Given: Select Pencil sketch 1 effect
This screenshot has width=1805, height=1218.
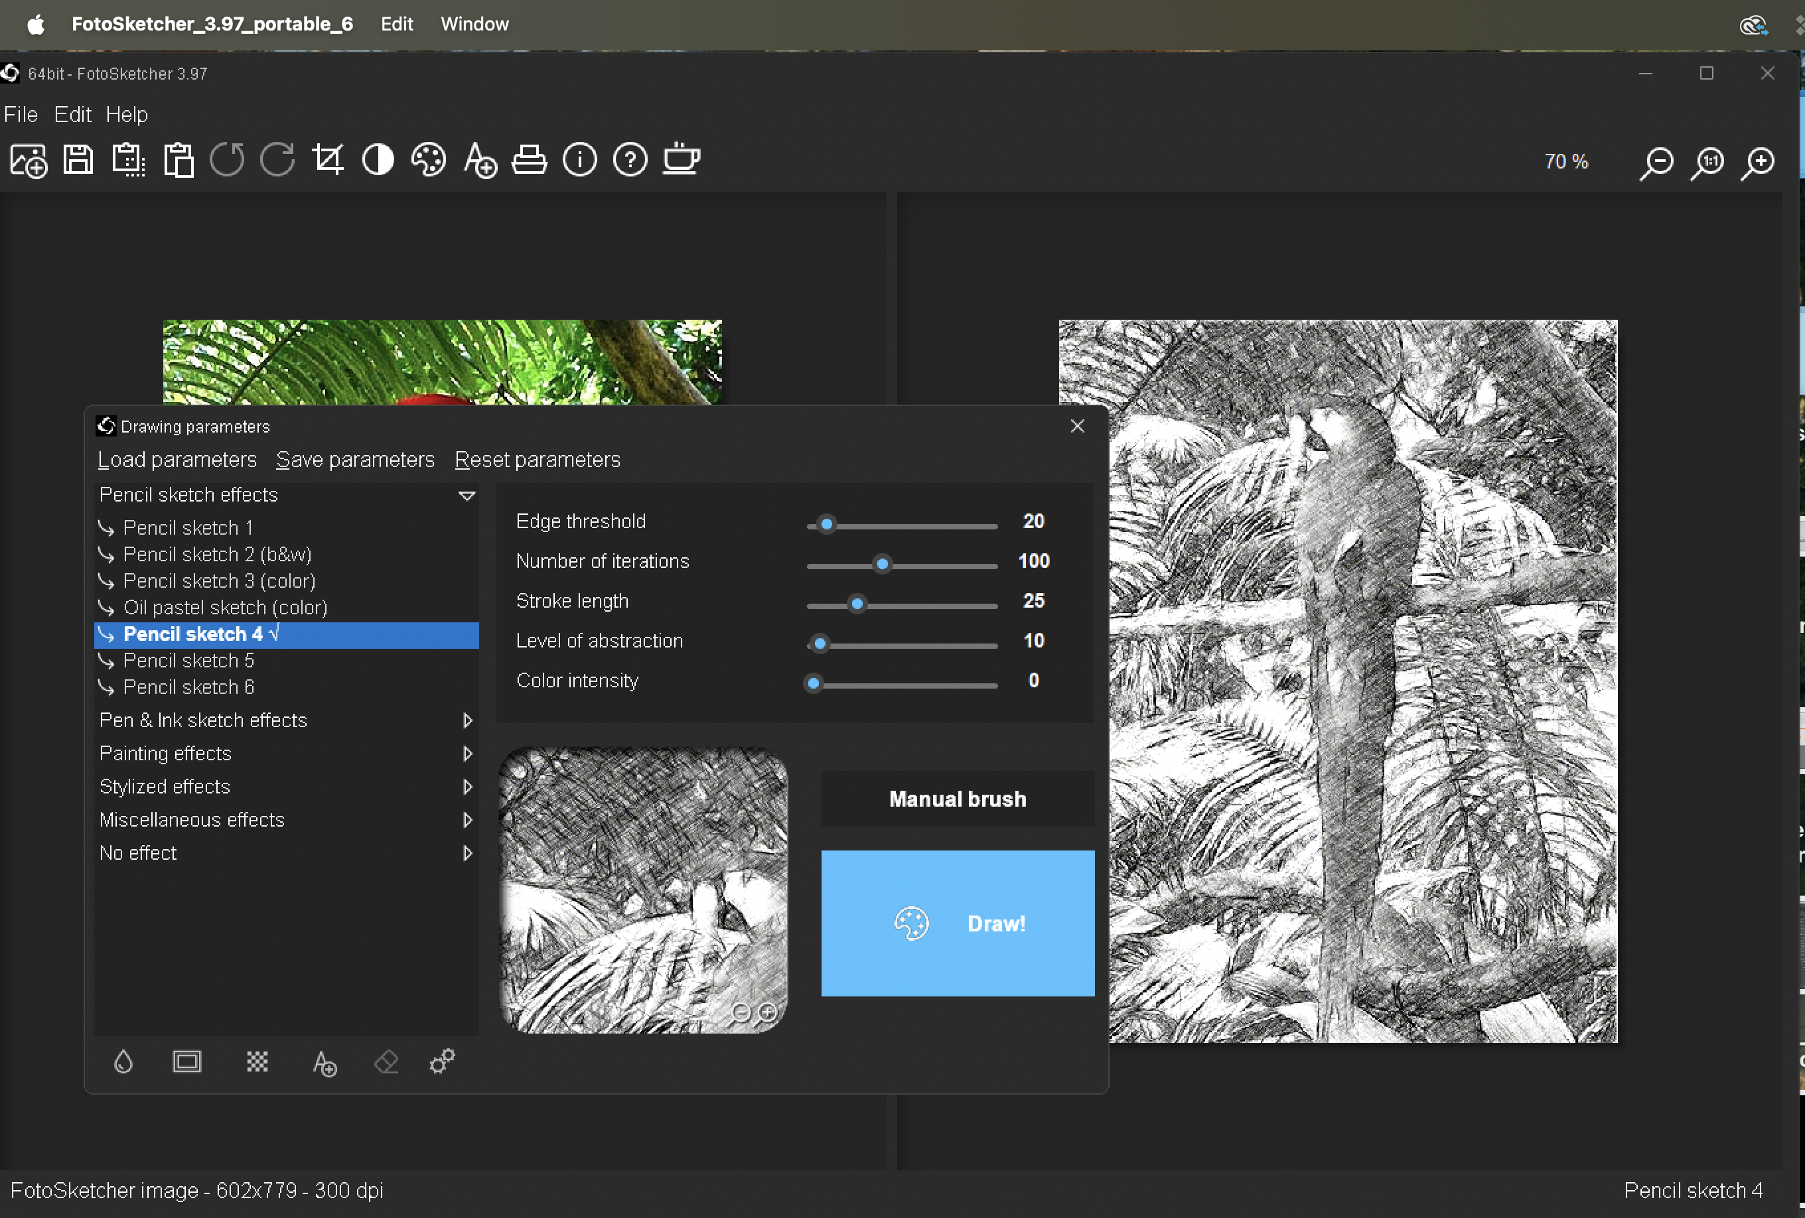Looking at the screenshot, I should (287, 528).
